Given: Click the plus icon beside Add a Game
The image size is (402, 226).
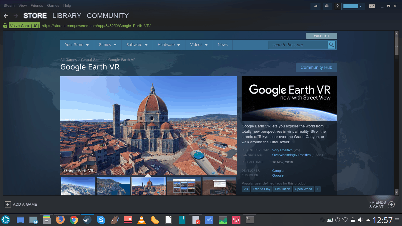Looking at the screenshot, I should point(8,204).
